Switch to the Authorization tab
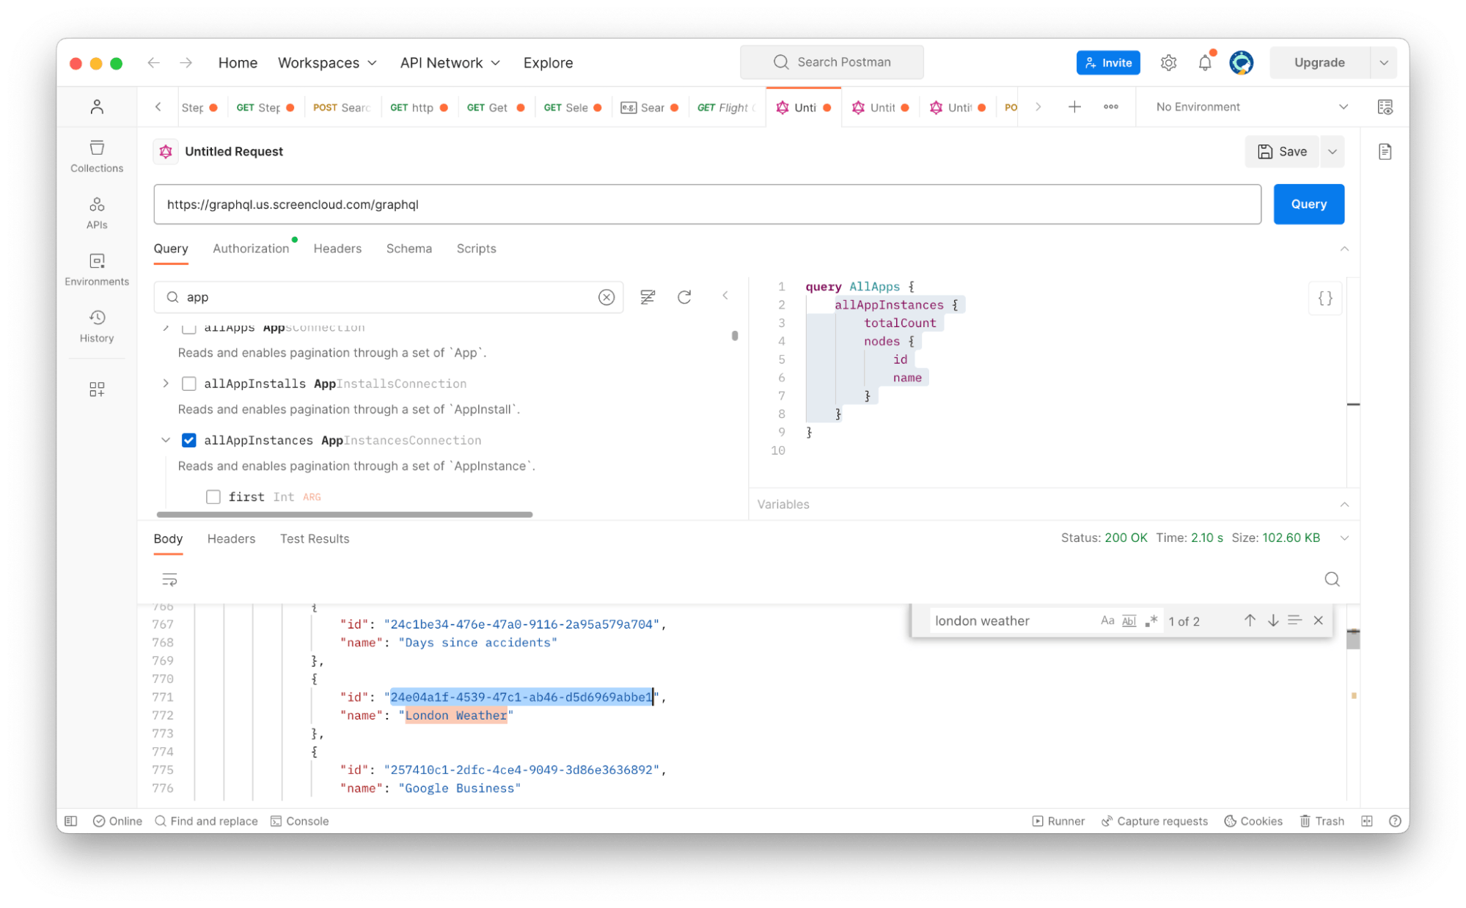 pos(251,249)
